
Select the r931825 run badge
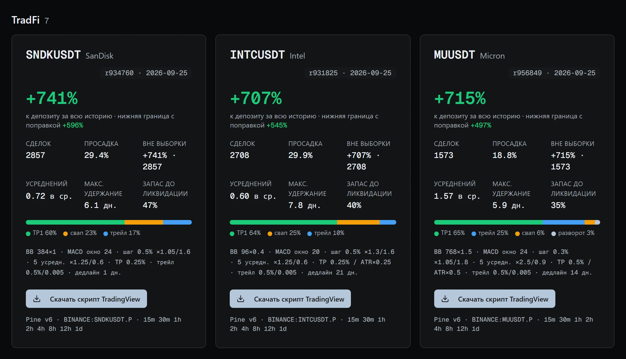350,73
